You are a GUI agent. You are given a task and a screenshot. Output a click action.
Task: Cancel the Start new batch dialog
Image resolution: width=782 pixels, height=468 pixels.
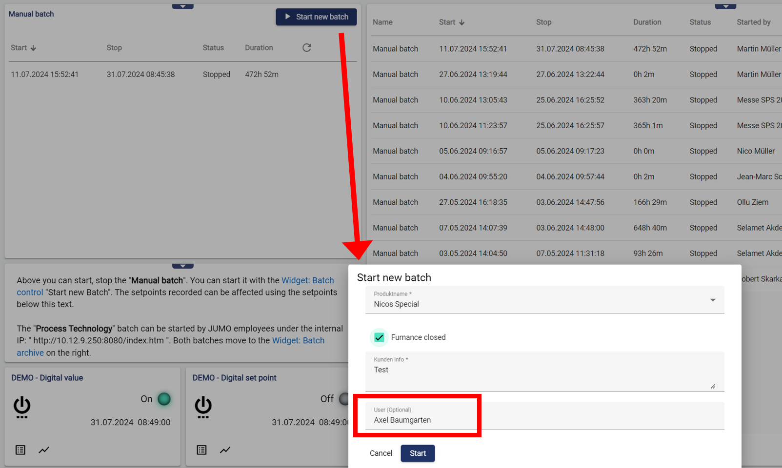coord(381,453)
